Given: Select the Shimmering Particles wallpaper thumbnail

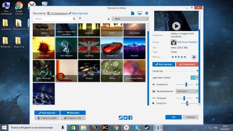Looking at the screenshot, I should [x=134, y=71].
